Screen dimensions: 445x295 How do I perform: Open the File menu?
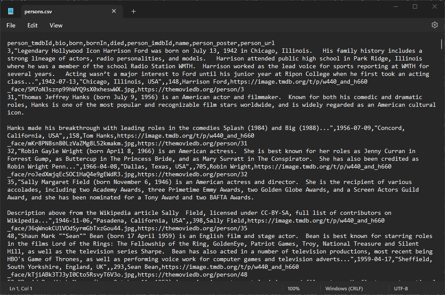tap(11, 25)
